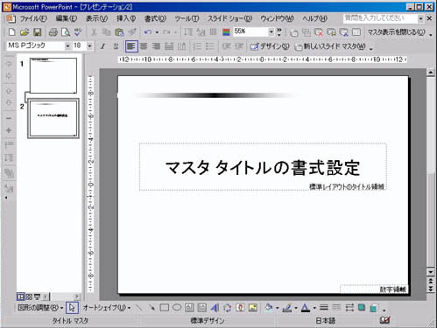Image resolution: width=437 pixels, height=328 pixels.
Task: Toggle numbered list formatting
Action: [197, 46]
